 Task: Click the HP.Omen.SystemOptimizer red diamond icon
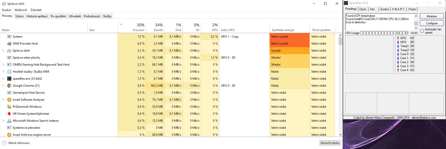(x=9, y=114)
